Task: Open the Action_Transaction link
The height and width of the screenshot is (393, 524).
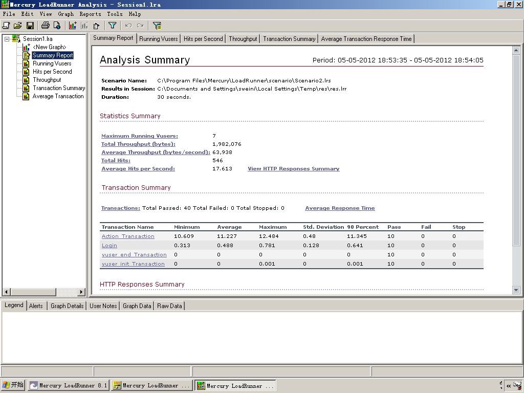Action: click(128, 236)
